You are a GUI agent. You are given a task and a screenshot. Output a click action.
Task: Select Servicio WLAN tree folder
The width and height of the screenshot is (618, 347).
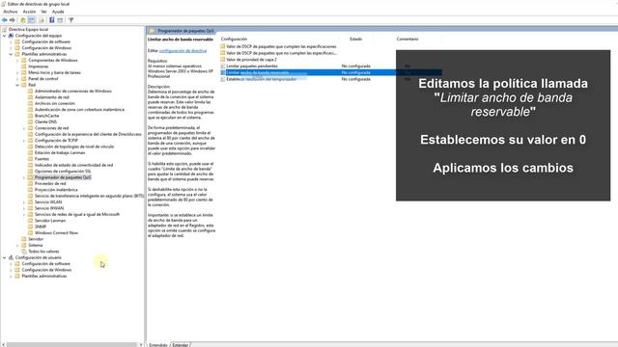click(48, 201)
